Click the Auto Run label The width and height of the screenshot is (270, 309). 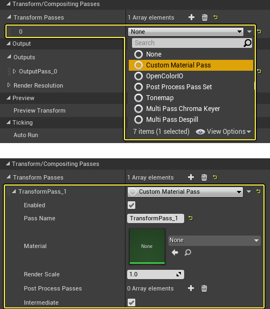(x=26, y=135)
